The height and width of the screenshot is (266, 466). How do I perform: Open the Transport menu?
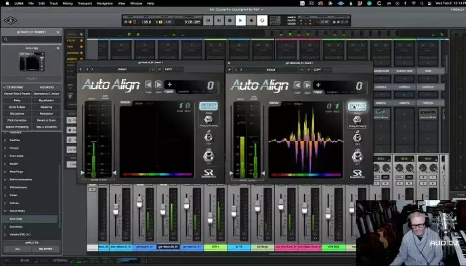click(85, 3)
